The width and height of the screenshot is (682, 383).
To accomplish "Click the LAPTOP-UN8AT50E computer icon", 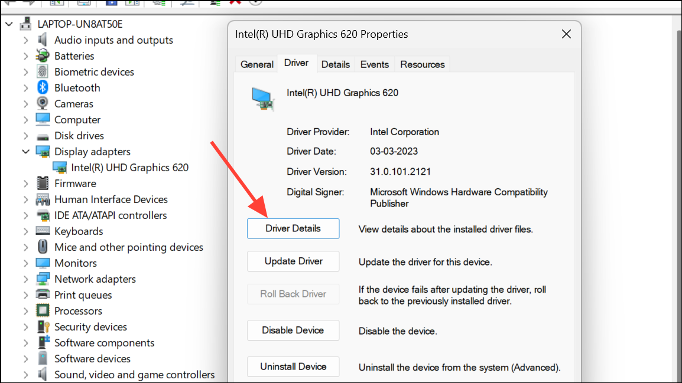I will coord(25,24).
